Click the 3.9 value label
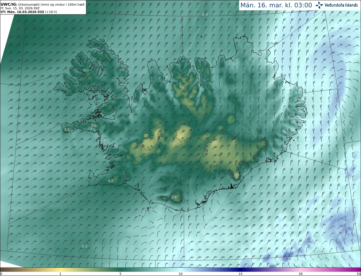 coord(174,197)
